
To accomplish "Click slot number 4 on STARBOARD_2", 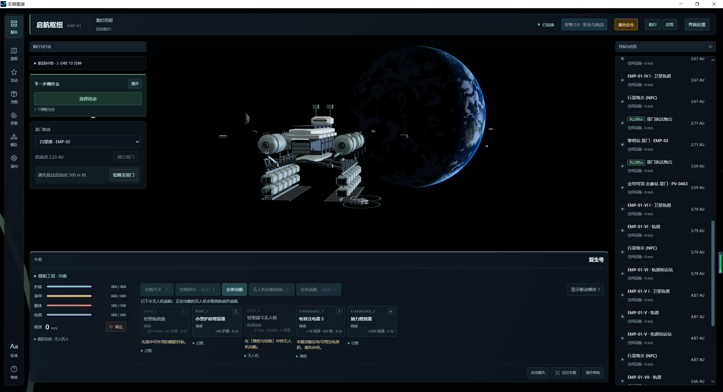I will click(391, 311).
